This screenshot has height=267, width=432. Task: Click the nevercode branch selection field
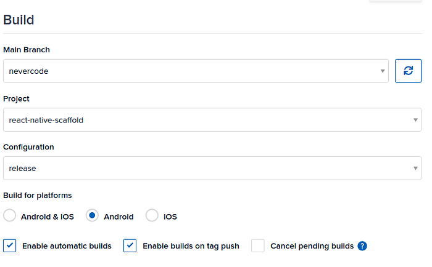196,71
